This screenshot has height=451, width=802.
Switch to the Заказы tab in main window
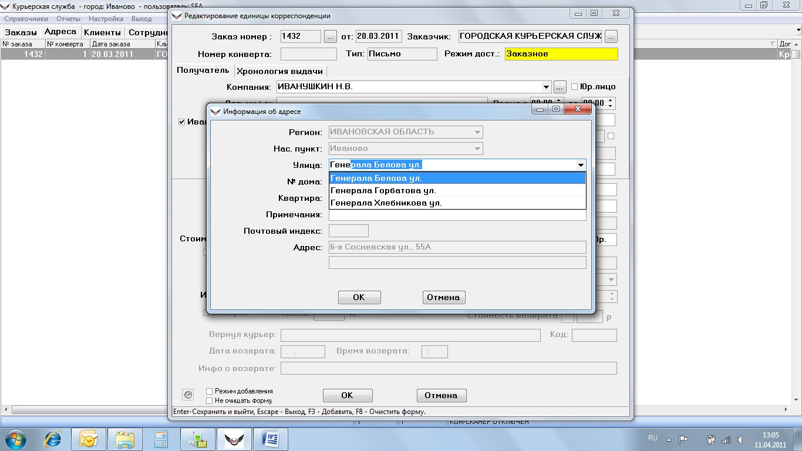21,33
